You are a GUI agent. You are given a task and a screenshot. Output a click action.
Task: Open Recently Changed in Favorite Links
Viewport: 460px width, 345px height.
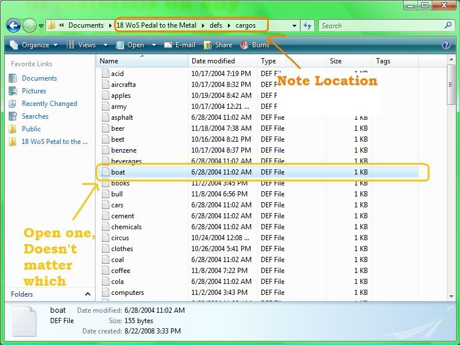[49, 104]
